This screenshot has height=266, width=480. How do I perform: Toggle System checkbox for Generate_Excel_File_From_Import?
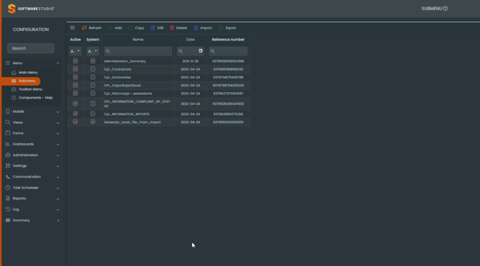(x=93, y=122)
